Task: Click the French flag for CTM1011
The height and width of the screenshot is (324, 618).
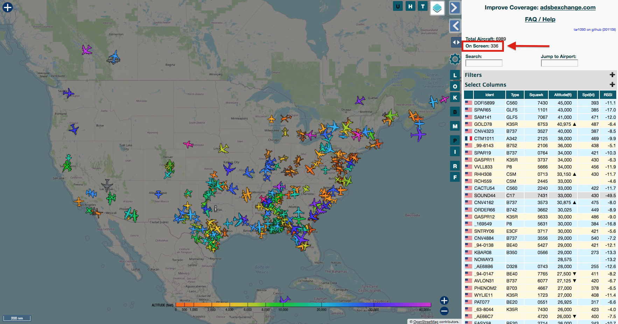Action: point(469,138)
